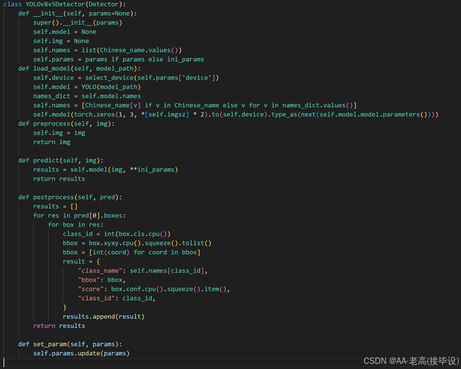Click "select_device" function call
The width and height of the screenshot is (461, 369).
click(109, 78)
